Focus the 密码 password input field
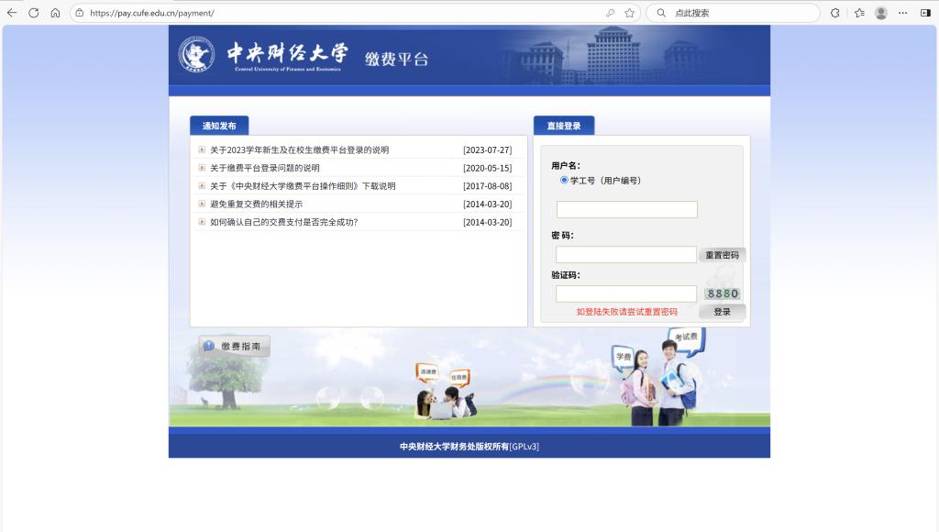Image resolution: width=939 pixels, height=532 pixels. (x=626, y=255)
